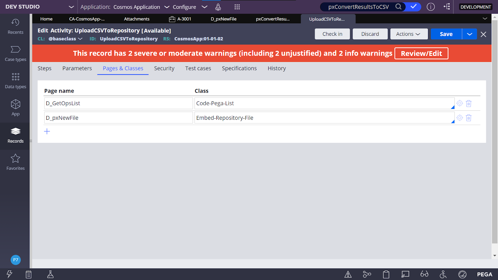Screen dimensions: 498x280
Task: Delete the D_pxNewFile page row
Action: [x=469, y=118]
